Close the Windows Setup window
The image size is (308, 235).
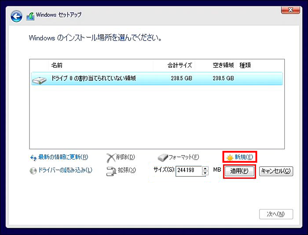pos(290,10)
